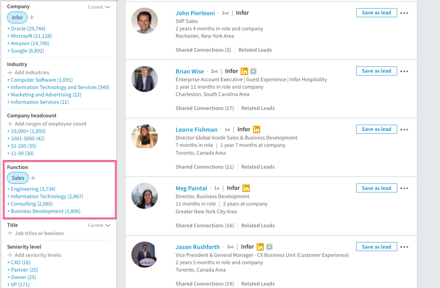Viewport: 440px width, 288px height.
Task: Add 1001-5000 headcount filter
Action: pyautogui.click(x=26, y=138)
